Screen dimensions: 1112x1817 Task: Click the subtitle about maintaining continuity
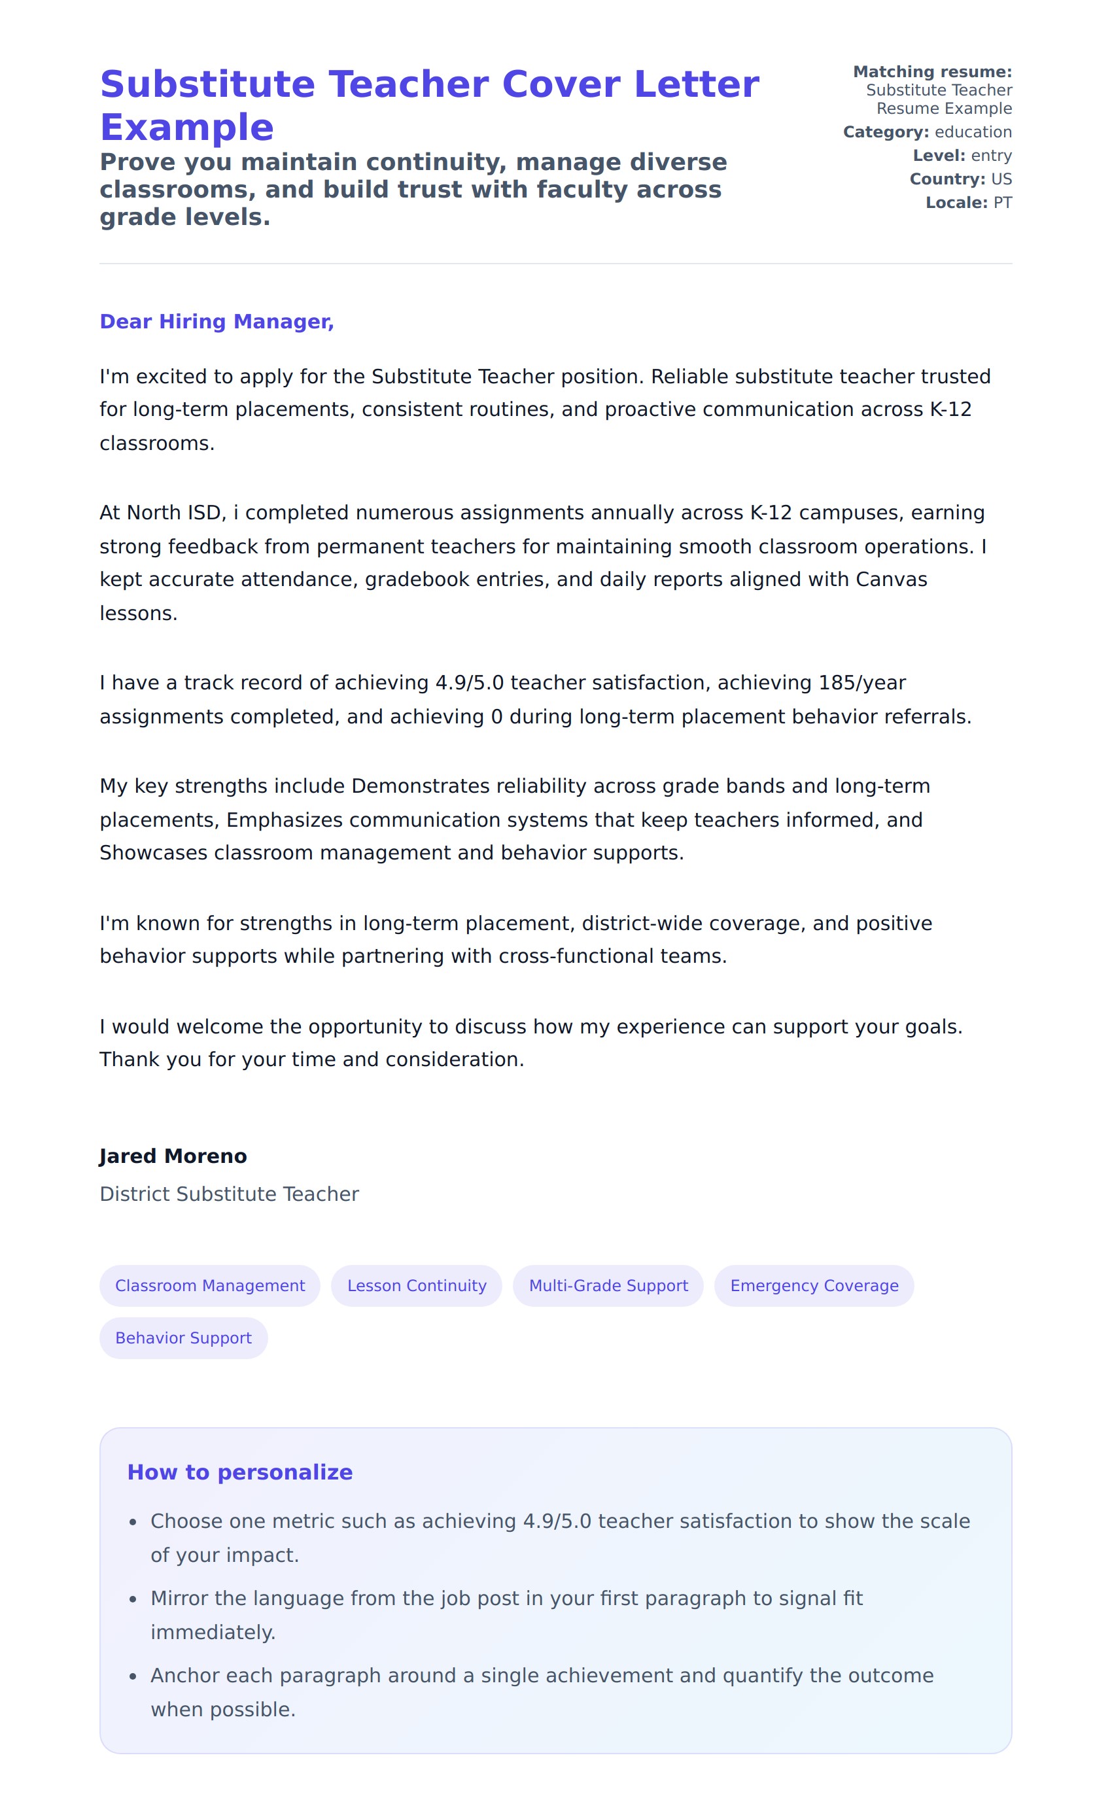(413, 190)
